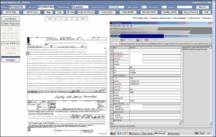
Task: Click the Account number input field
Action: click(x=46, y=7)
